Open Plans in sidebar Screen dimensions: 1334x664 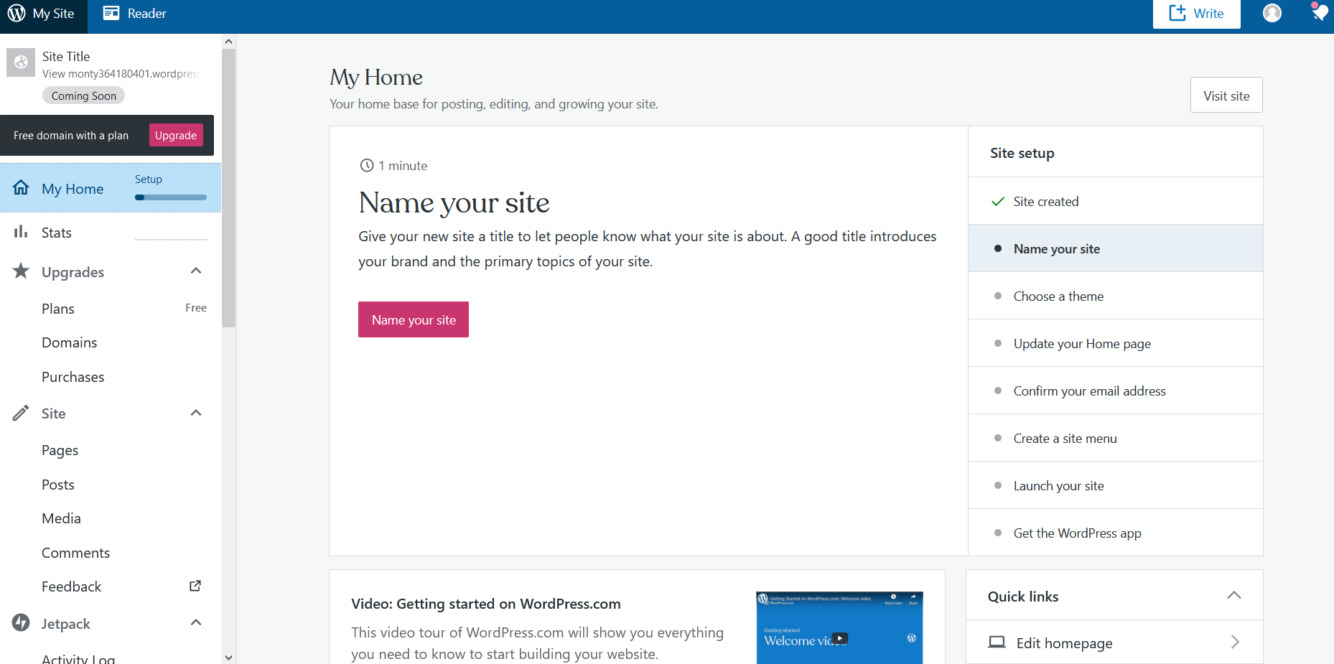pos(58,309)
